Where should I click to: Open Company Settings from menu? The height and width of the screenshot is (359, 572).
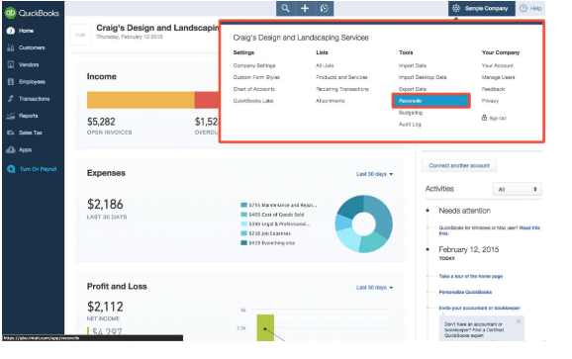point(254,65)
